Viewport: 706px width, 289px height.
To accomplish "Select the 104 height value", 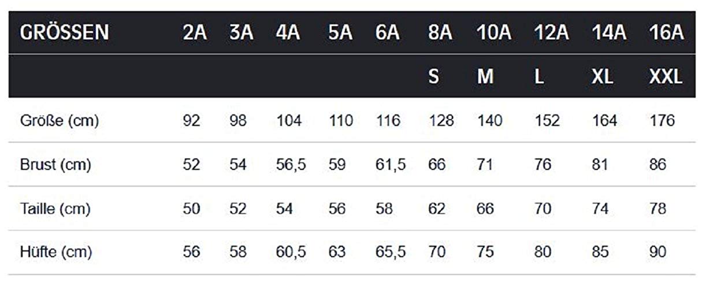I will [289, 121].
